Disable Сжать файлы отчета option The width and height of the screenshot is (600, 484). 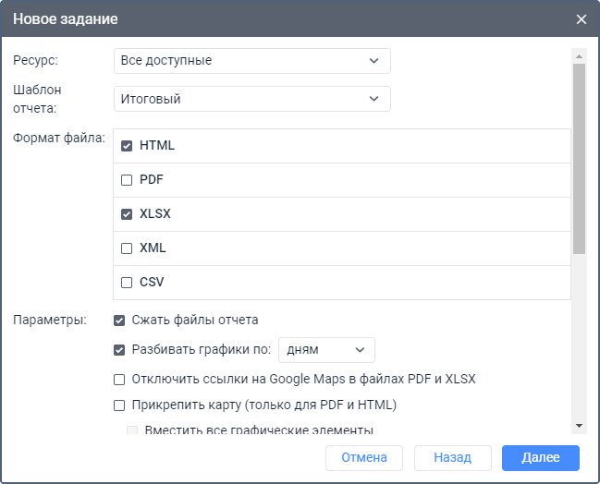pyautogui.click(x=119, y=321)
